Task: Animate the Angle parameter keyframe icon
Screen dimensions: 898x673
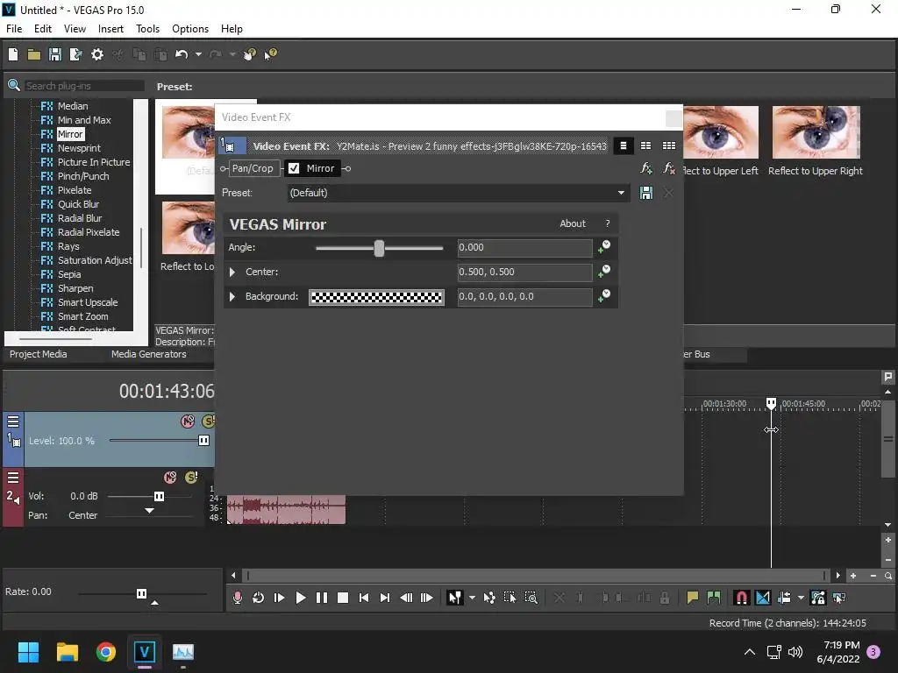Action: [x=604, y=246]
